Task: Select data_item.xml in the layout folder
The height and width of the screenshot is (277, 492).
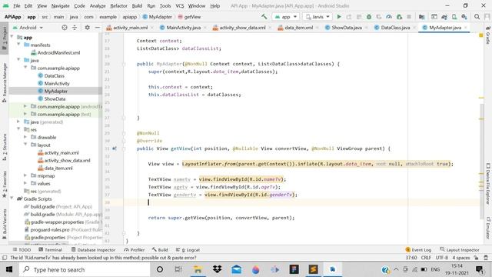Action: [58, 168]
